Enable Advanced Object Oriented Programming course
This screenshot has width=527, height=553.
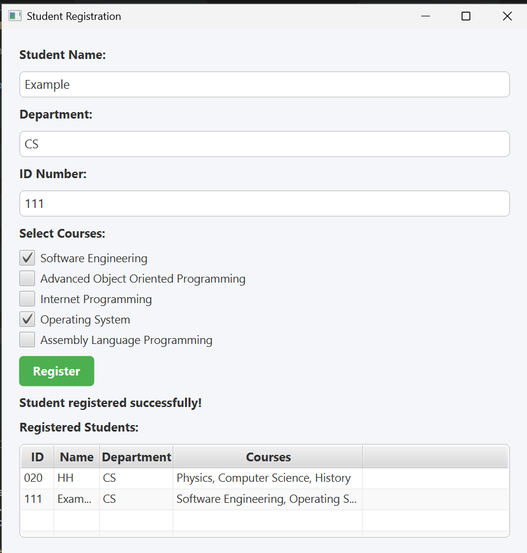pos(27,279)
